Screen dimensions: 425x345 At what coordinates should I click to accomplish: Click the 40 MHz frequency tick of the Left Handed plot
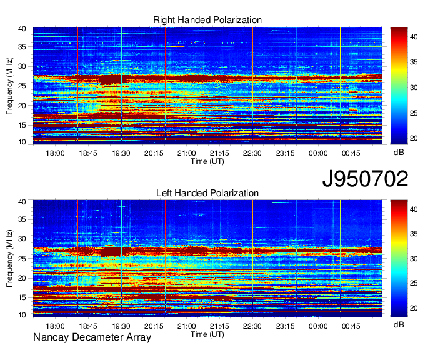[22, 202]
